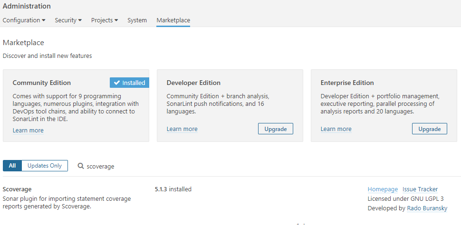Open Learn more for Community Edition
Viewport: 461px width, 225px height.
click(x=28, y=131)
